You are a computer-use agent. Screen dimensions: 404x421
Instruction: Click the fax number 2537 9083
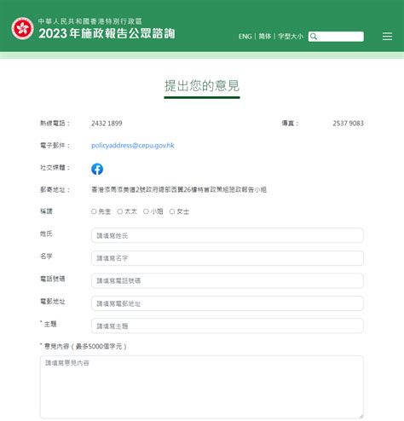click(348, 124)
